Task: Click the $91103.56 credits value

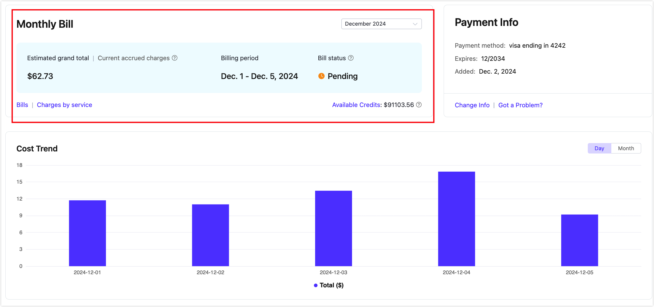Action: click(x=399, y=105)
